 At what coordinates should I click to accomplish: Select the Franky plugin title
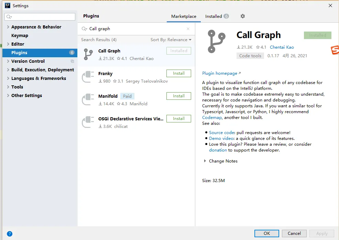coord(105,73)
